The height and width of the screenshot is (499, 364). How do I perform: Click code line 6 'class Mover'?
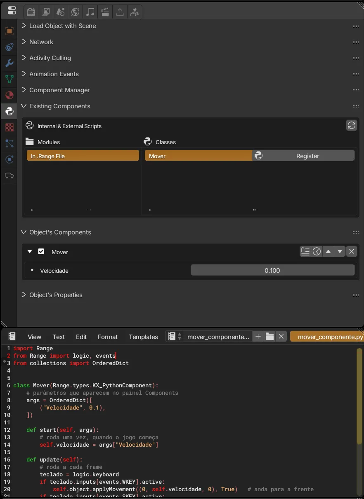[x=86, y=385]
